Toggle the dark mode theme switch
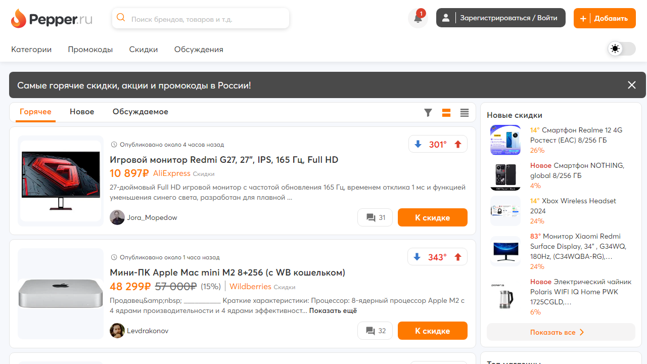The image size is (647, 364). (x=621, y=49)
